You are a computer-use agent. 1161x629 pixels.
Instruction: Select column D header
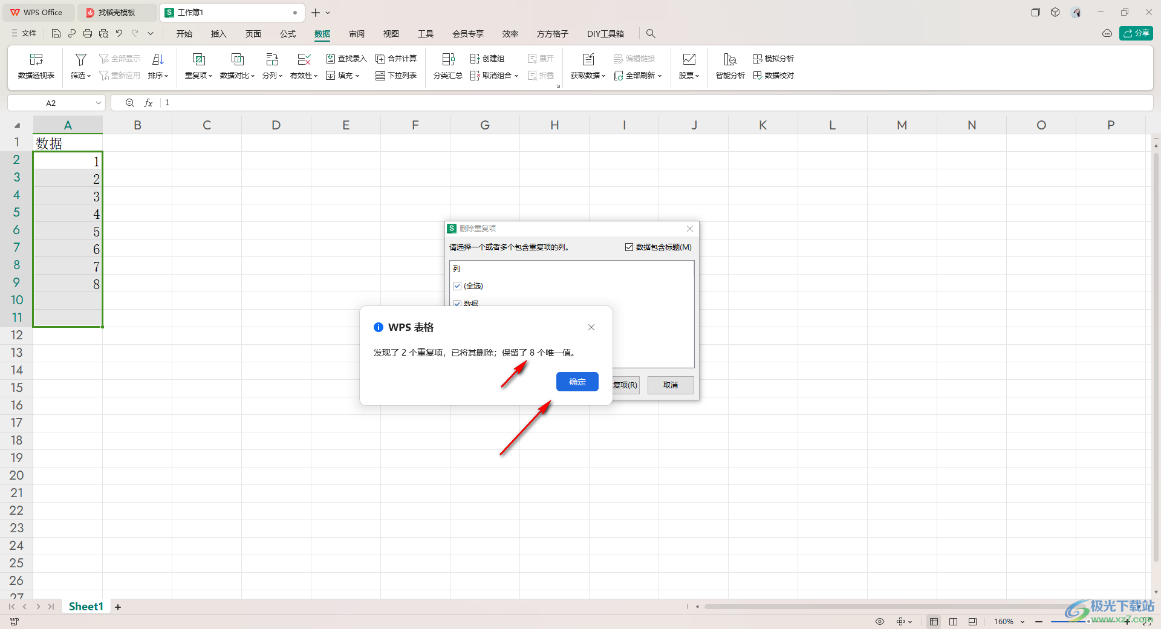click(276, 125)
